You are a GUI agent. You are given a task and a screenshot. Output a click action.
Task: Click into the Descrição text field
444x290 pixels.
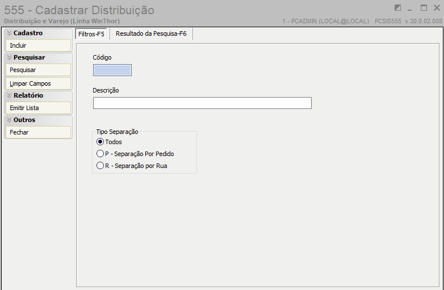202,103
